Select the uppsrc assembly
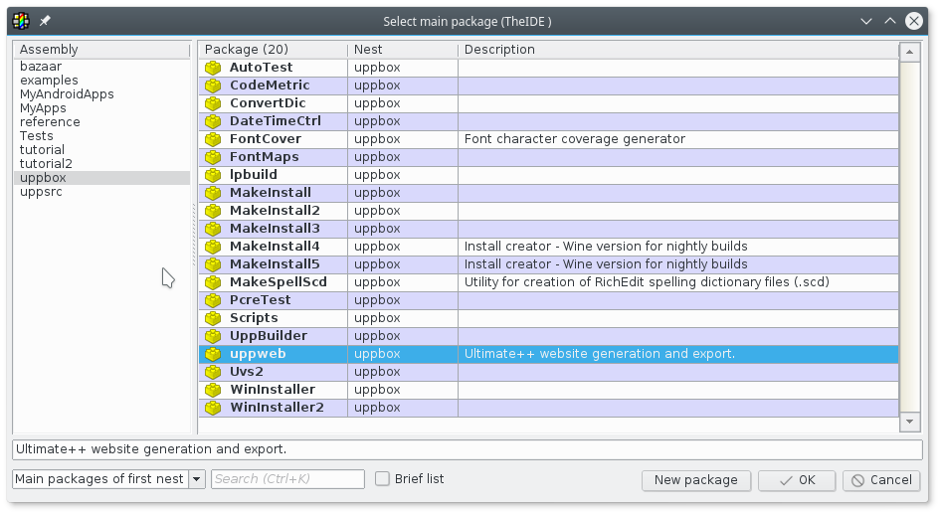This screenshot has height=515, width=941. click(x=41, y=192)
